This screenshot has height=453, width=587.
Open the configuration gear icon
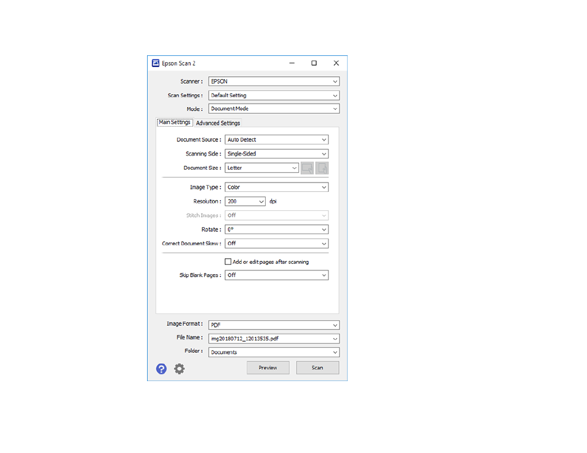[x=179, y=369]
